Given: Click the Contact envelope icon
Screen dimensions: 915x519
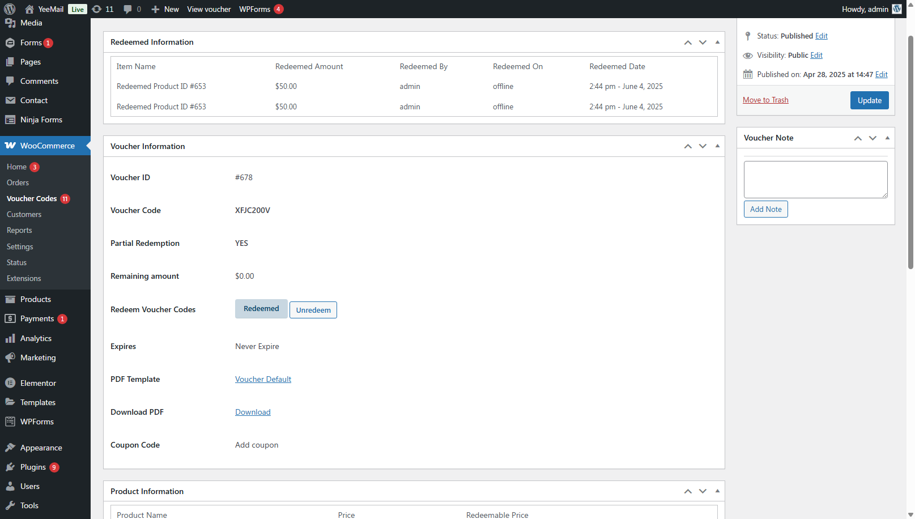Looking at the screenshot, I should pos(10,100).
